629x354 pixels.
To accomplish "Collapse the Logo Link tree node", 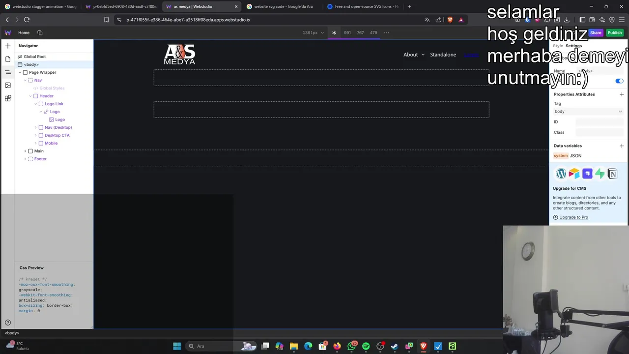I will (x=35, y=104).
